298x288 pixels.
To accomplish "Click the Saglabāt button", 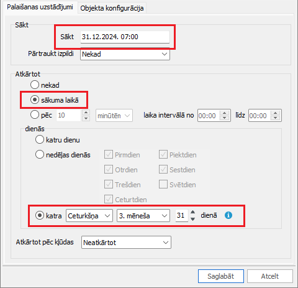I will click(x=221, y=276).
